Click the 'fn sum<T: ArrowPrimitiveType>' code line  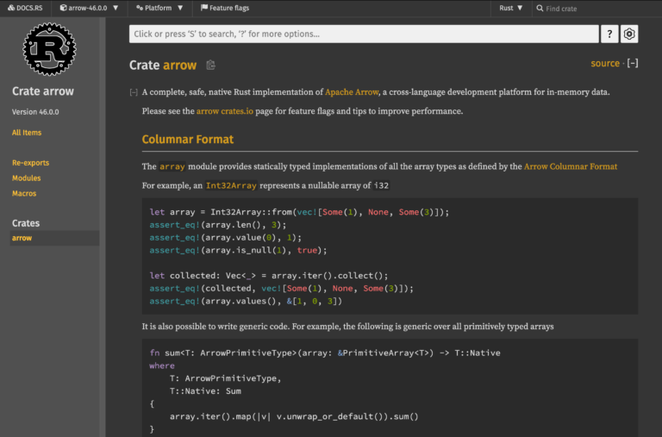click(325, 353)
